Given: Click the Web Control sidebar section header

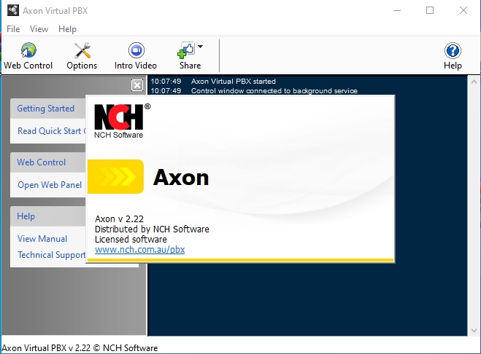Looking at the screenshot, I should pos(48,162).
